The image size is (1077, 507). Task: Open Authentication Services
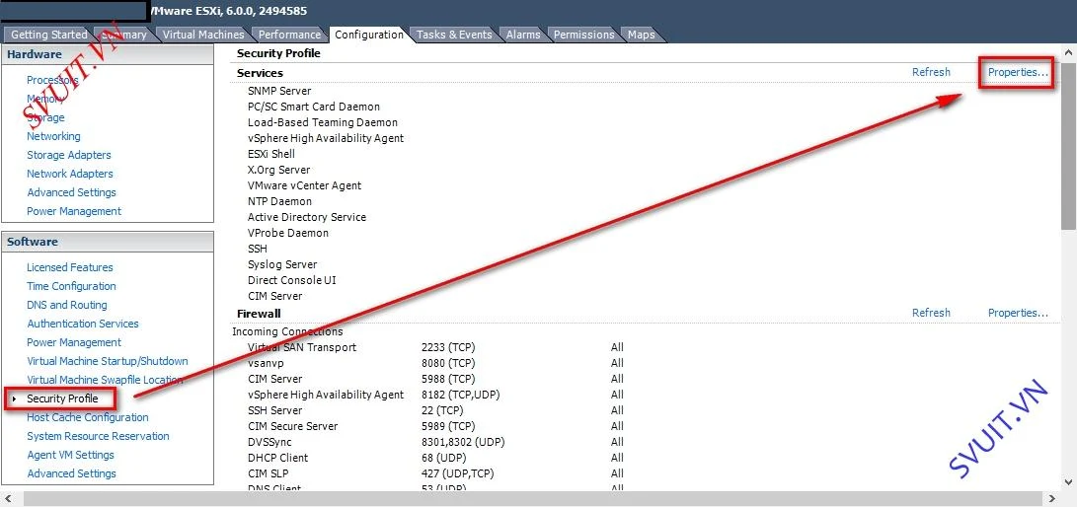(82, 324)
